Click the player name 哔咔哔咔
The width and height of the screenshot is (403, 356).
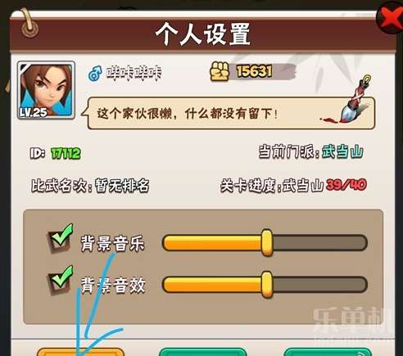click(x=134, y=73)
